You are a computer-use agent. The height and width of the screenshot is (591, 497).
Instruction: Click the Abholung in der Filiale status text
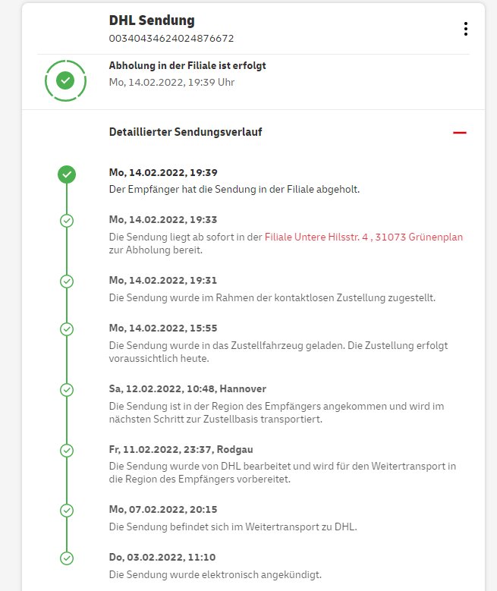[187, 66]
